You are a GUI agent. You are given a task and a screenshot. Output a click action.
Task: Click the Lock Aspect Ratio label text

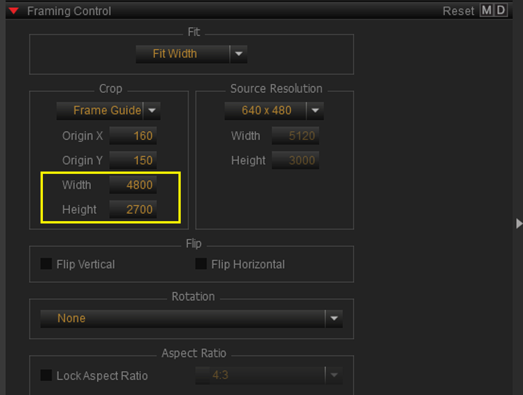tap(102, 376)
